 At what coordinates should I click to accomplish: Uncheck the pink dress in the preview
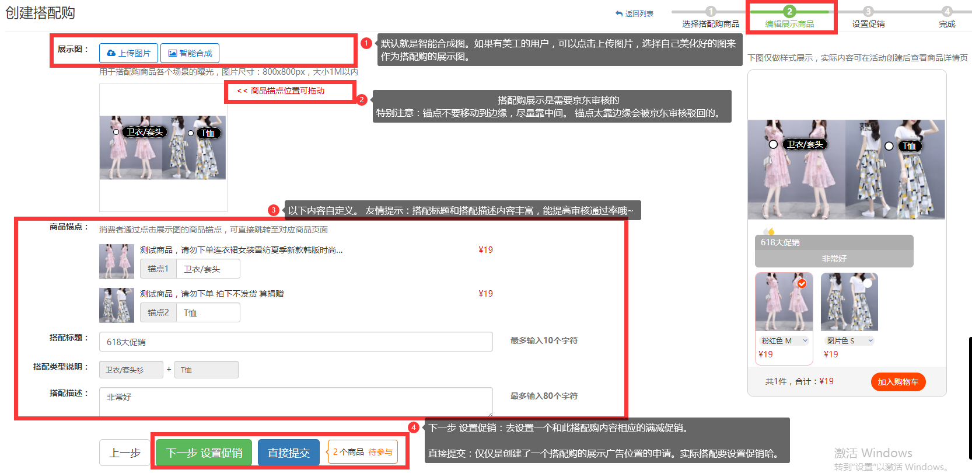(802, 283)
